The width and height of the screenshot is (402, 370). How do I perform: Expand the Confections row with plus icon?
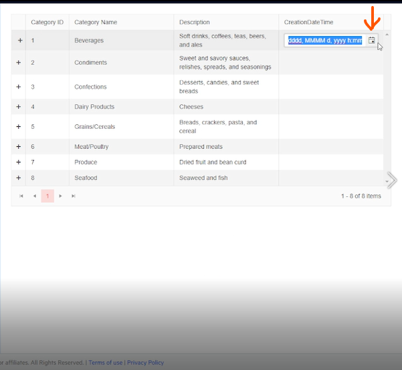[x=19, y=87]
